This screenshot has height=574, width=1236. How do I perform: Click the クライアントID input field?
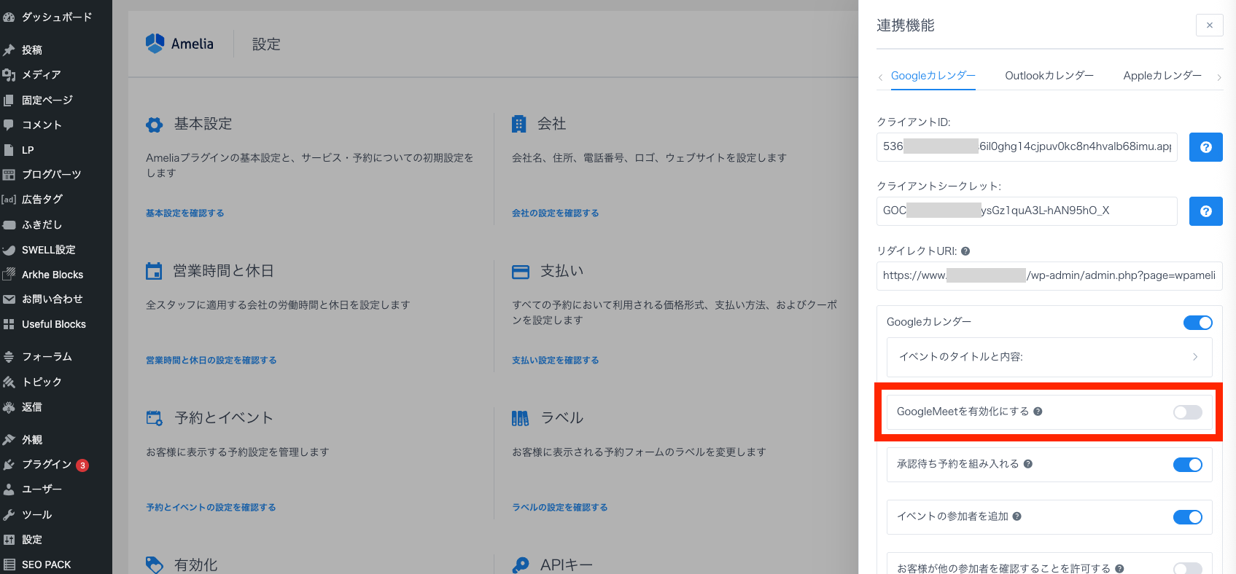coord(1026,147)
